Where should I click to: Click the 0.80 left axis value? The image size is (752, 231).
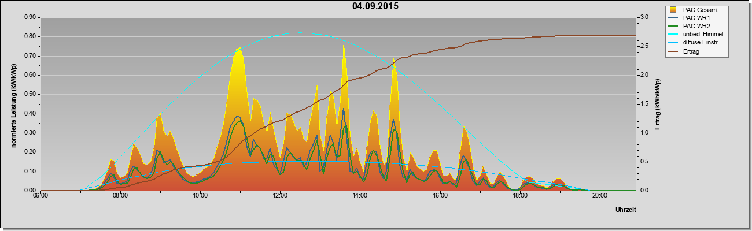[31, 36]
